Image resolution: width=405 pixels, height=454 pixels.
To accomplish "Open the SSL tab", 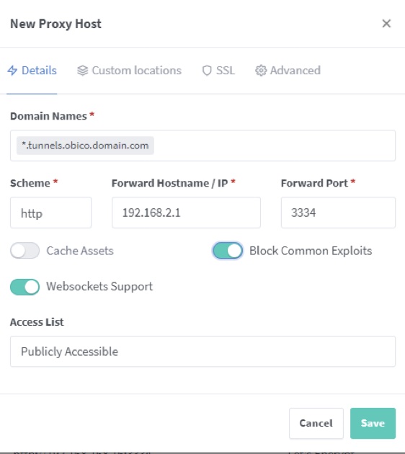I will pos(218,71).
